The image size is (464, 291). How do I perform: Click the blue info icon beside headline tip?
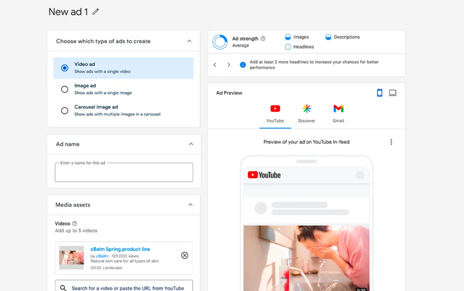point(243,65)
